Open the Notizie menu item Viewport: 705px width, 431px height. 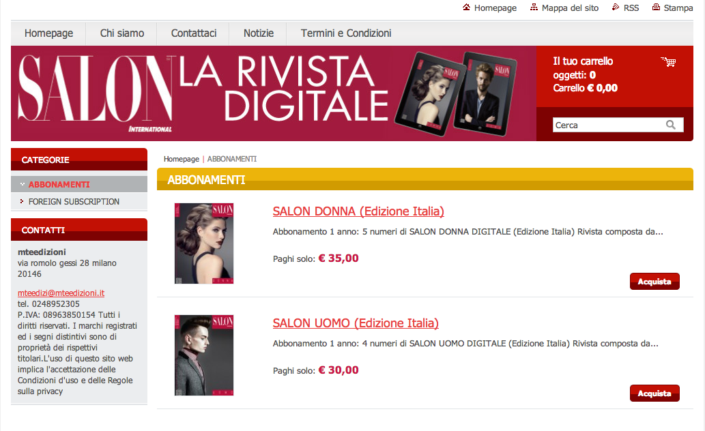(x=259, y=33)
